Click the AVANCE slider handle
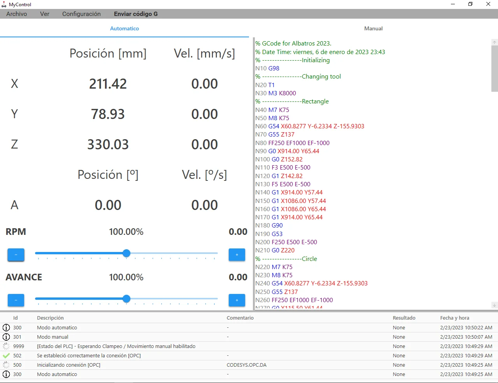 tap(126, 299)
